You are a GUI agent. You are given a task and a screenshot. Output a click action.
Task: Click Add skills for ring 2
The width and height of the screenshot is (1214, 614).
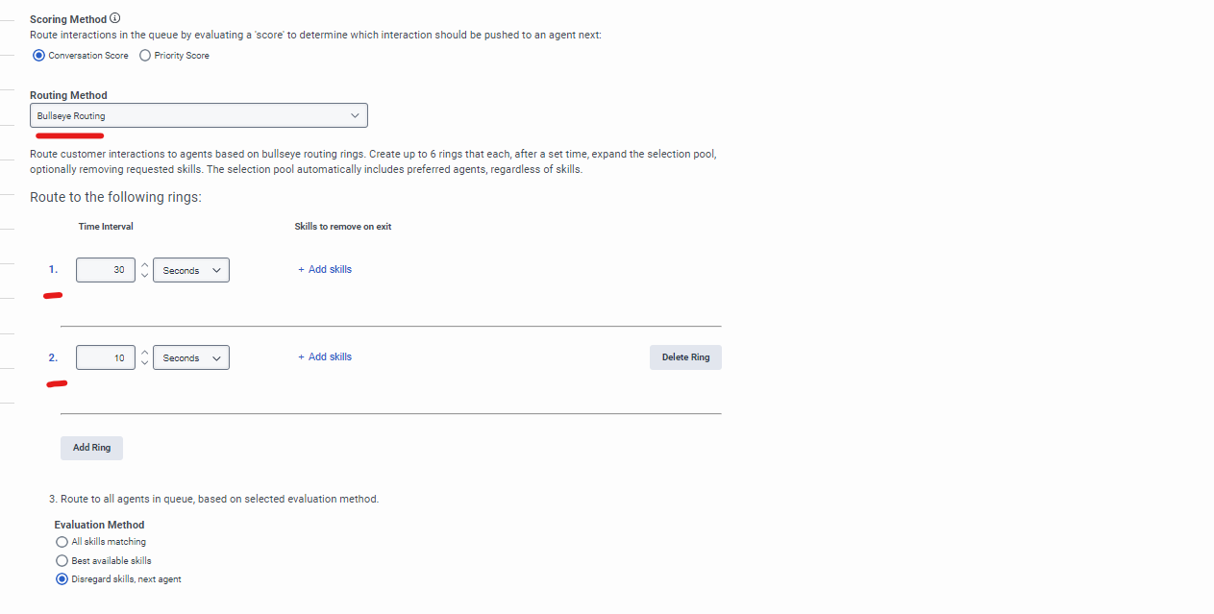[x=324, y=356]
